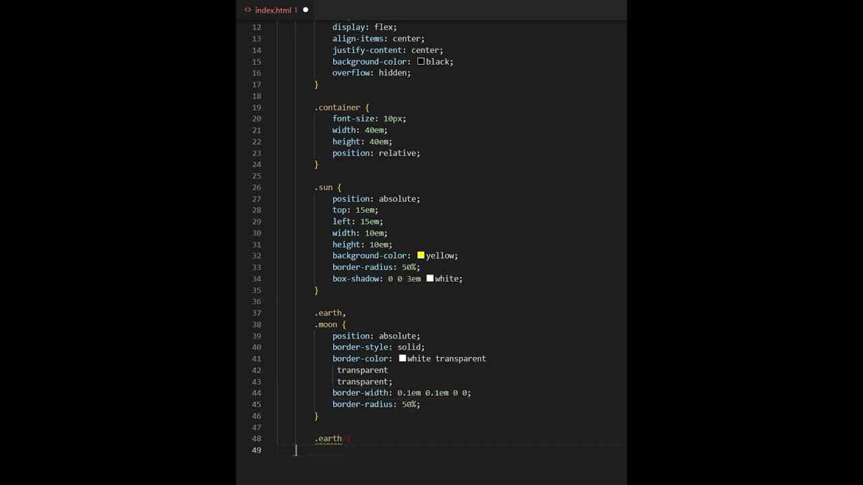Click the "left: 15em;" declaration

(357, 222)
